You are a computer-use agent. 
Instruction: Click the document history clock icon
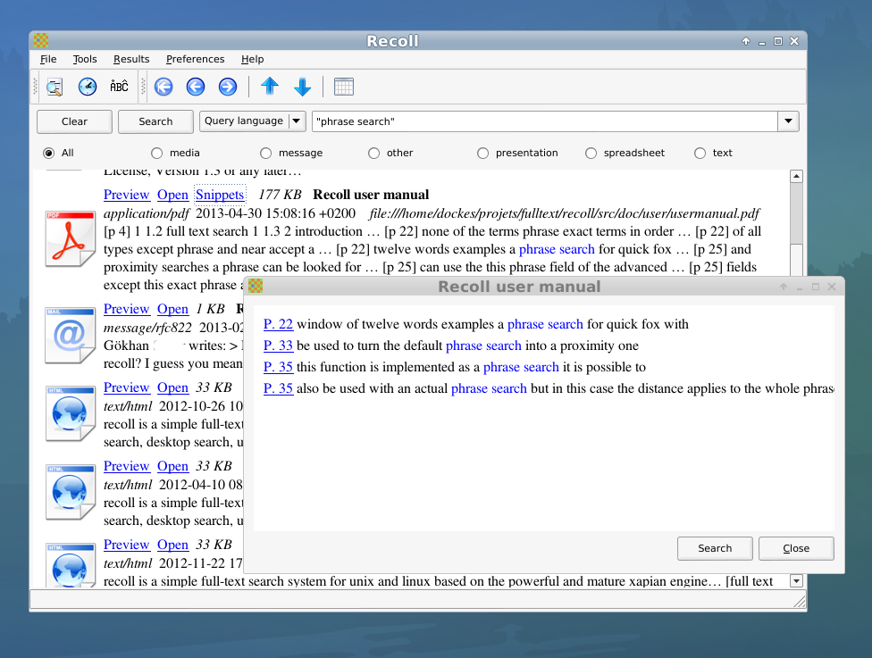point(87,87)
